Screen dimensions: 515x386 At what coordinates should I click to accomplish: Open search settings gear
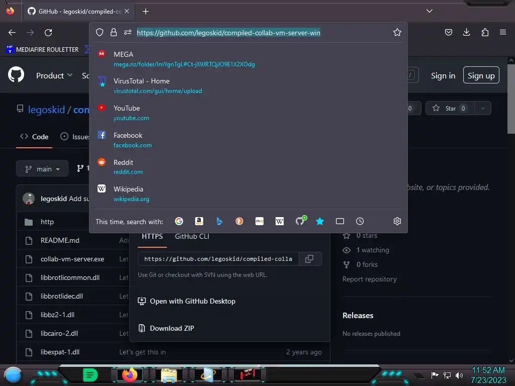coord(397,221)
